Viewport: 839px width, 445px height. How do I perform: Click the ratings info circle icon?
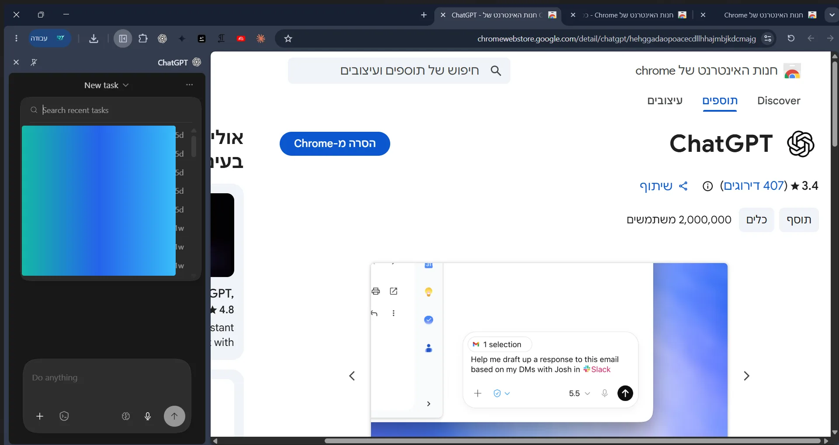pos(707,186)
